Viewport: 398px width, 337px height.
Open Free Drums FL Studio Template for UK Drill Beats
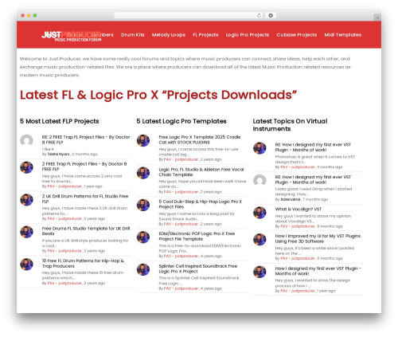point(86,231)
